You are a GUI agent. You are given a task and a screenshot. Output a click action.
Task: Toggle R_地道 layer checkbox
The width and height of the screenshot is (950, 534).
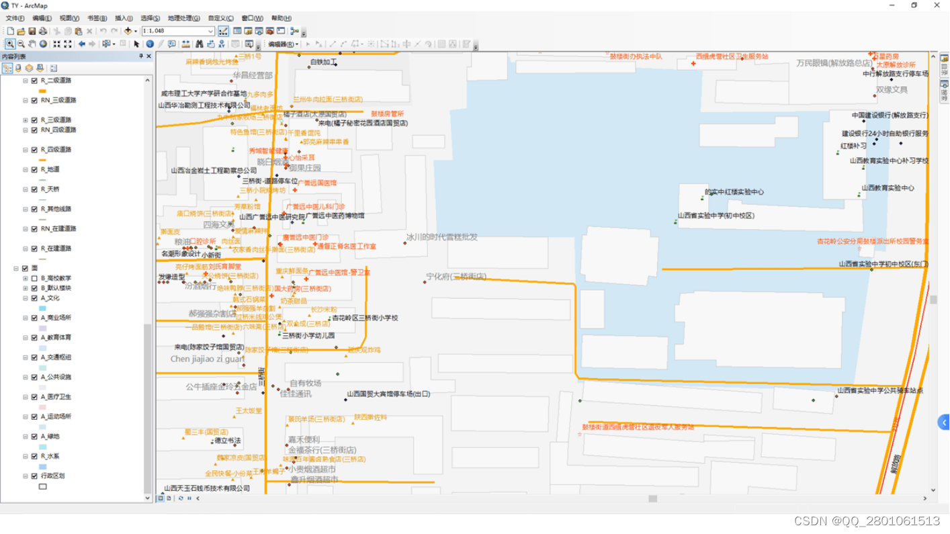pos(34,169)
